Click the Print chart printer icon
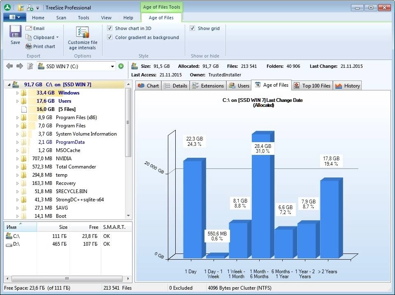The height and width of the screenshot is (295, 395). coord(28,46)
